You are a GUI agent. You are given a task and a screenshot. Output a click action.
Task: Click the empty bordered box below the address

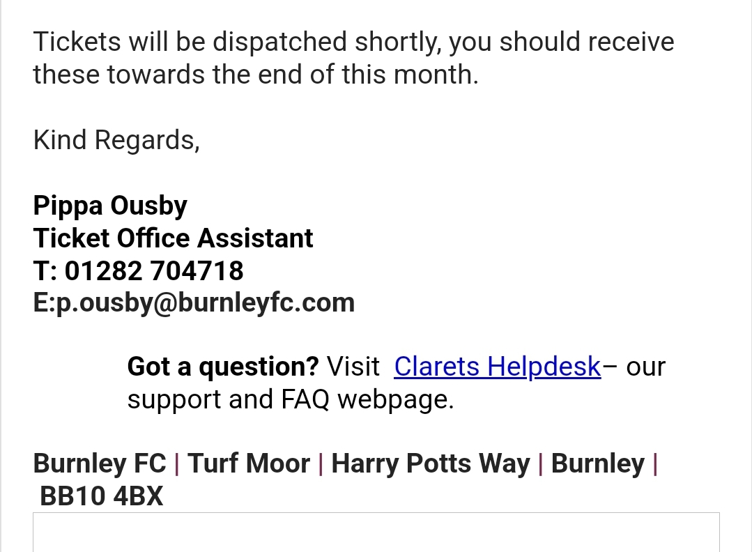(376, 532)
